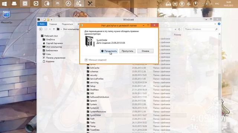Select the desktop computer icon at top-left
Viewport: 238px width, 133px height.
click(x=6, y=14)
